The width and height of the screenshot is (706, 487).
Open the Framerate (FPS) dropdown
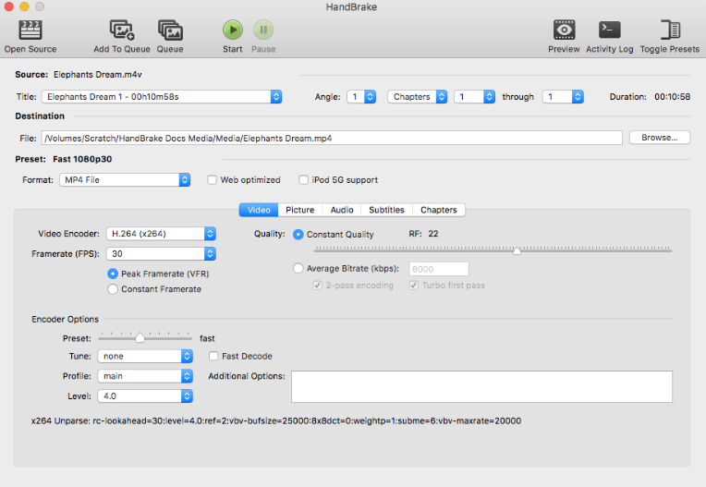(x=161, y=254)
